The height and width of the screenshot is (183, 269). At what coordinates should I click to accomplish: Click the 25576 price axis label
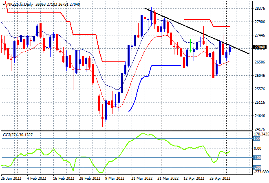coord(260,89)
